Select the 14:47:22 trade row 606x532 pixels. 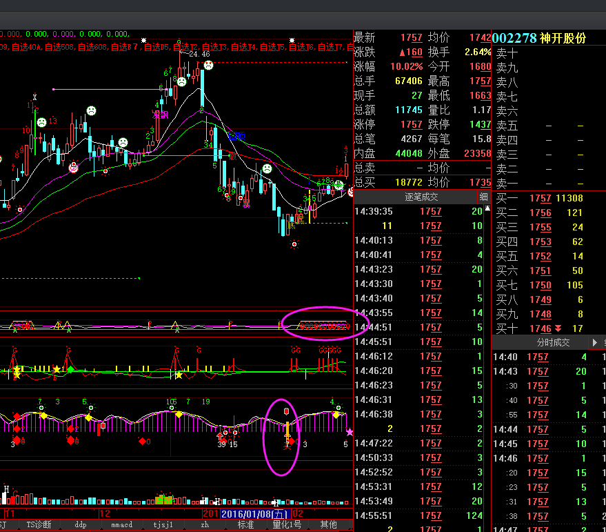point(418,443)
